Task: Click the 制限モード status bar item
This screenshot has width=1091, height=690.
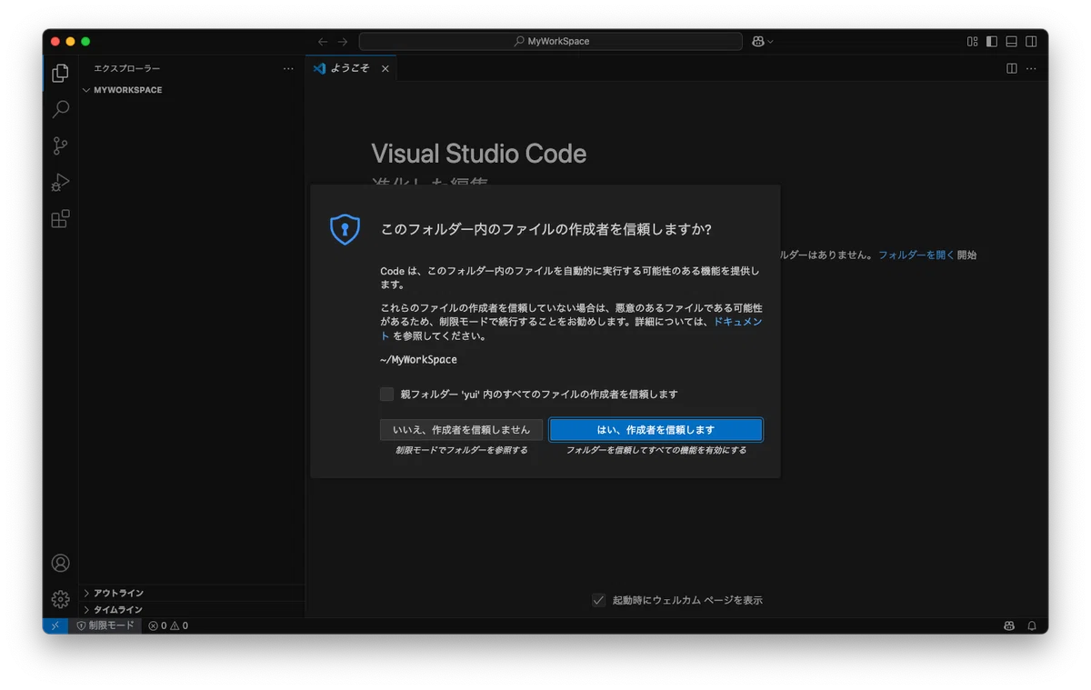Action: (x=105, y=625)
